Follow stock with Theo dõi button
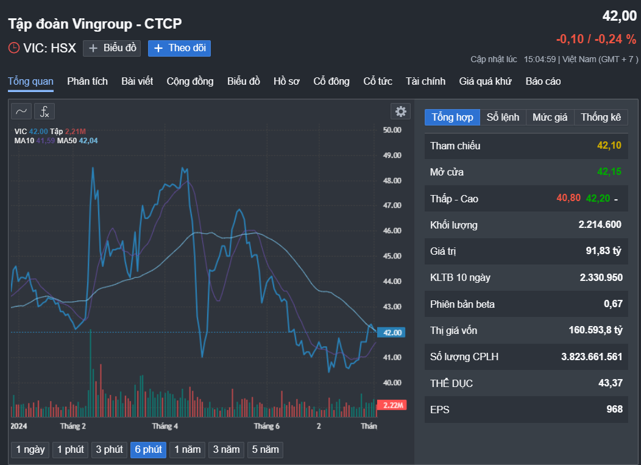 [179, 48]
